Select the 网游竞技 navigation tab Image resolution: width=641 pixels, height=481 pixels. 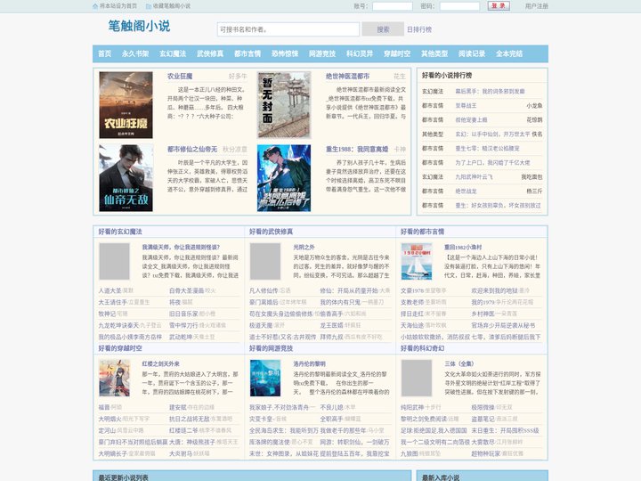pos(322,53)
